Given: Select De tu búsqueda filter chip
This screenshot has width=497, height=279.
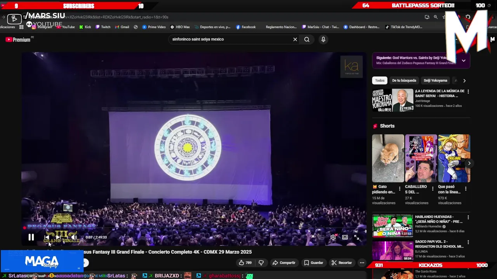Looking at the screenshot, I should pos(404,81).
